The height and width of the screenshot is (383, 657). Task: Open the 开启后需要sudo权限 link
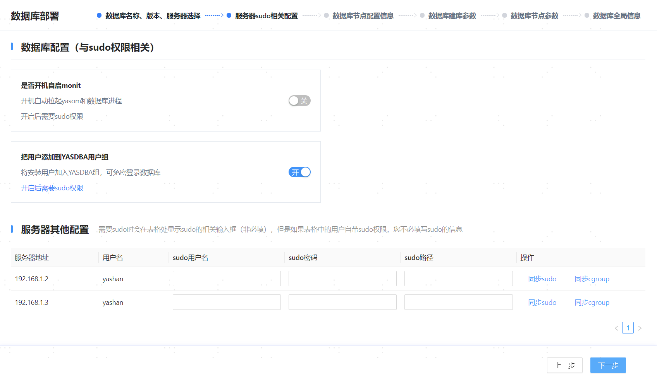[x=52, y=188]
